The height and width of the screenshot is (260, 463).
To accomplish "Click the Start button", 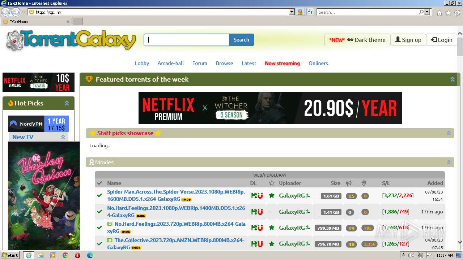I will 10,255.
